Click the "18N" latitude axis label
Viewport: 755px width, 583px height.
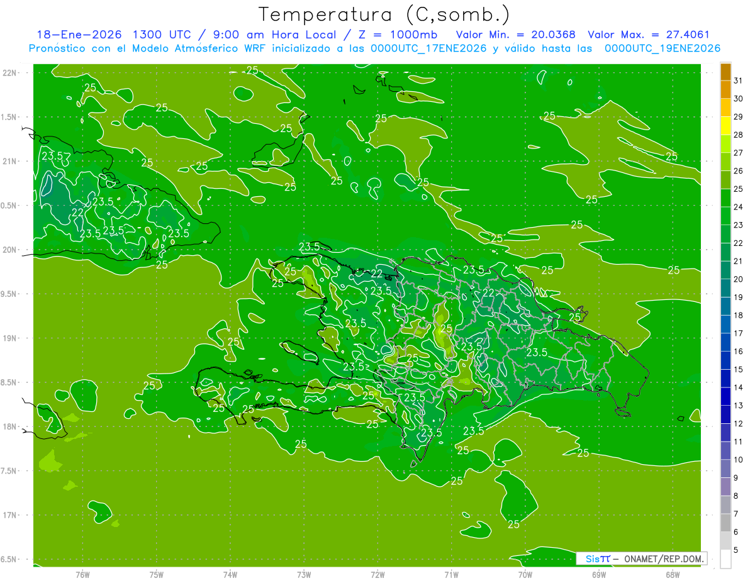pos(11,426)
